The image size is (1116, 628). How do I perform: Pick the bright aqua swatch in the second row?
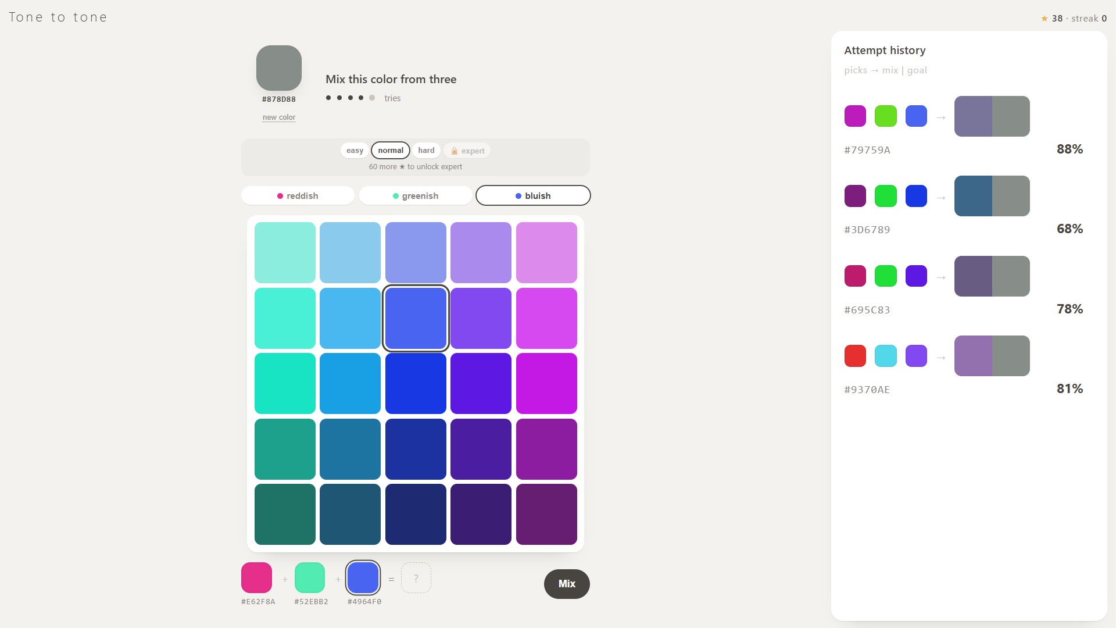click(x=285, y=318)
